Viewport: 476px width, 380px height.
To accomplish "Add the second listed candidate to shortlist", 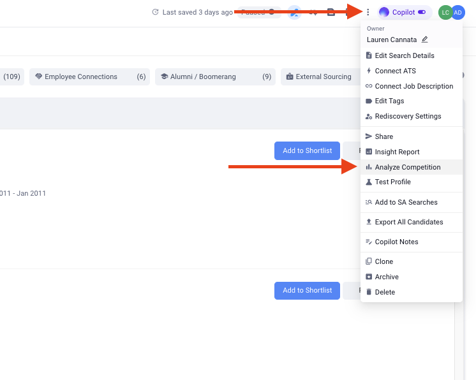I will [307, 291].
